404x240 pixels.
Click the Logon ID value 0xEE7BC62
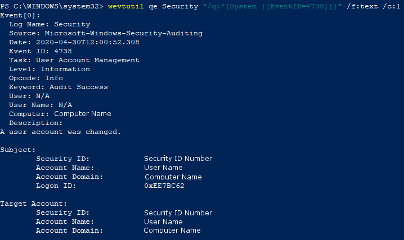(x=164, y=186)
